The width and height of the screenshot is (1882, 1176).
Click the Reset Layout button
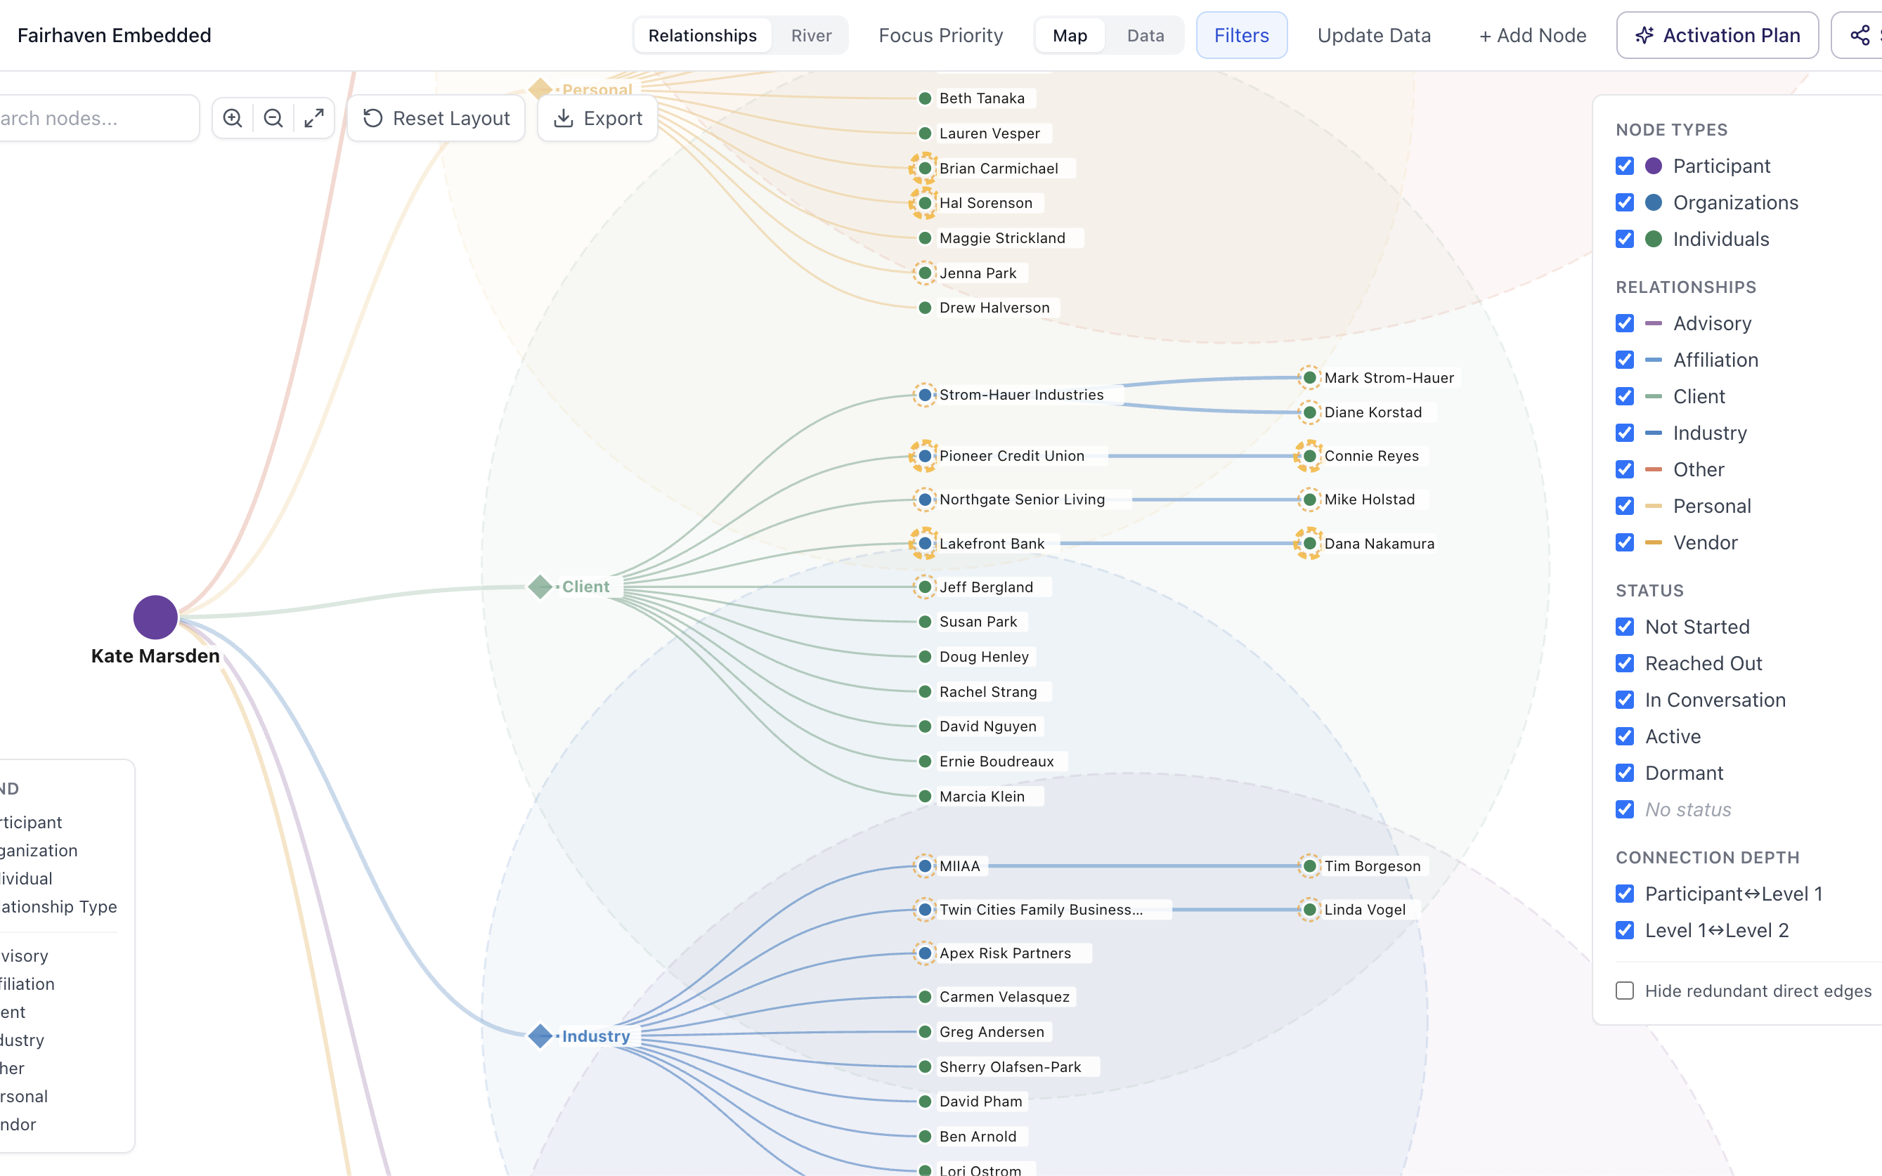pos(436,118)
